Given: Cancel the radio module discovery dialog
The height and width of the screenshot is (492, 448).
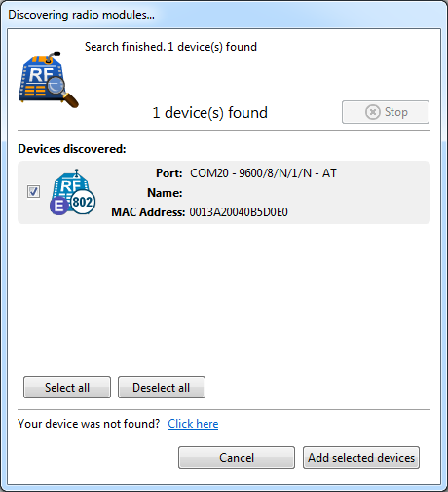Looking at the screenshot, I should pyautogui.click(x=237, y=458).
